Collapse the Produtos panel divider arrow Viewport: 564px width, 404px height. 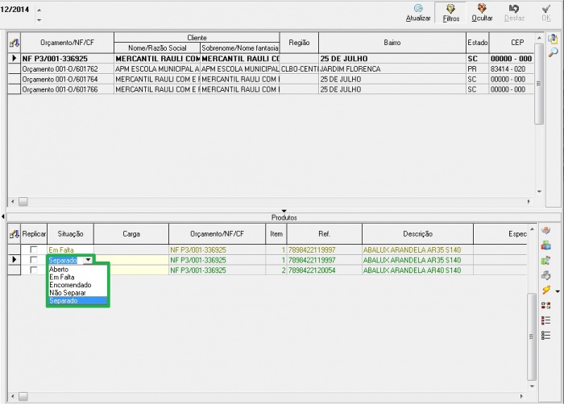(x=283, y=211)
